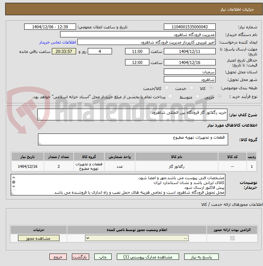Click the جزئیات اطلاعات نیاز header title
Viewport: 263px width, 266px height.
(237, 9)
